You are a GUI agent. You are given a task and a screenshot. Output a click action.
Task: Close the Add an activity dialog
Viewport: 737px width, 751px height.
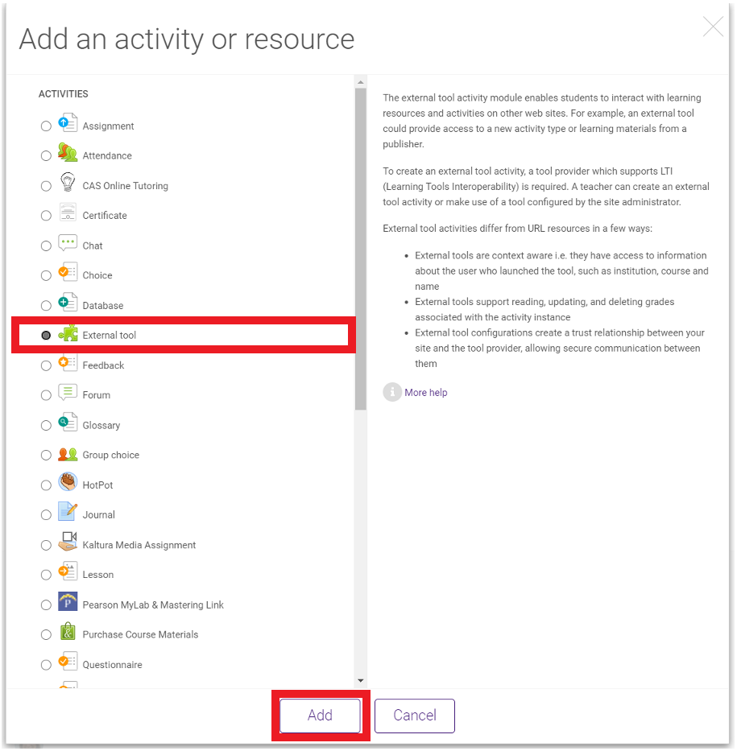(713, 27)
